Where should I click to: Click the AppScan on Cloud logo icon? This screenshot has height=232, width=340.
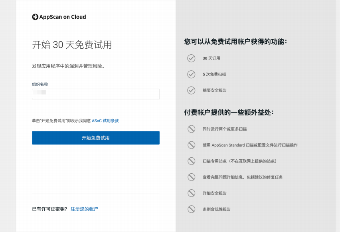(x=35, y=17)
